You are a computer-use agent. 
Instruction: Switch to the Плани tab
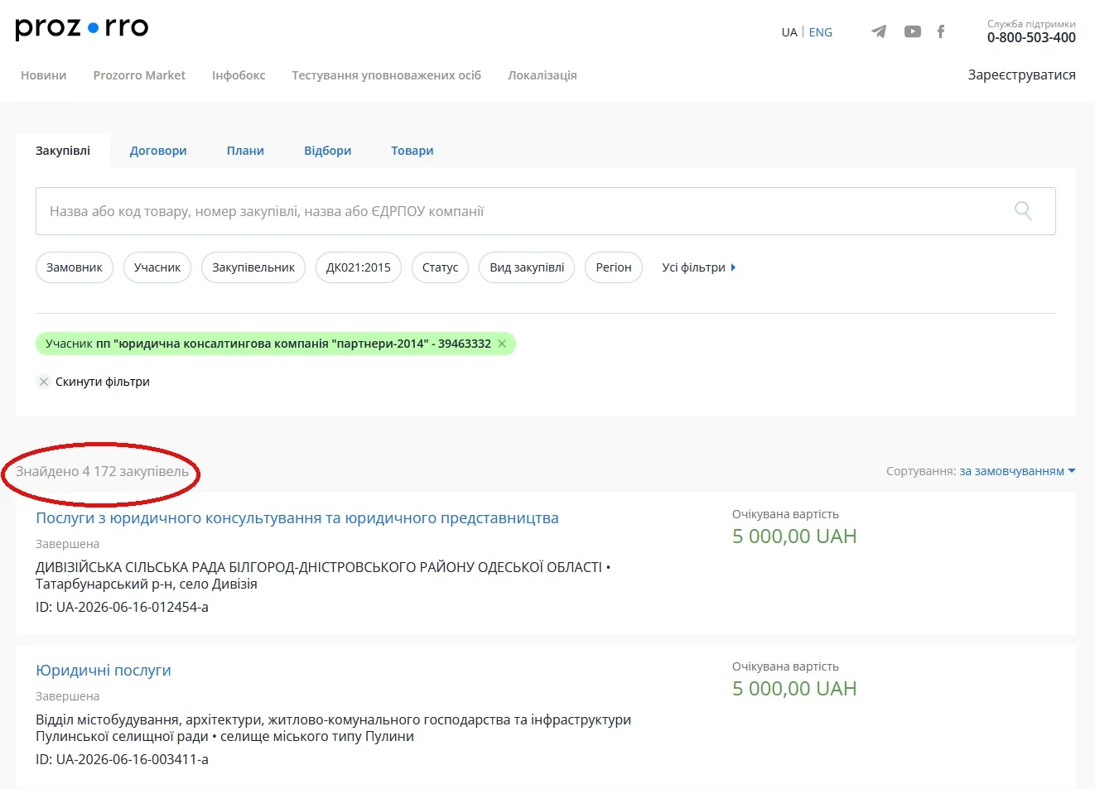[x=245, y=151]
